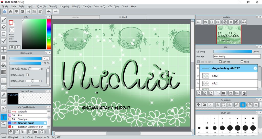
Task: Open the Tệp(F) menu
Action: 5,6
